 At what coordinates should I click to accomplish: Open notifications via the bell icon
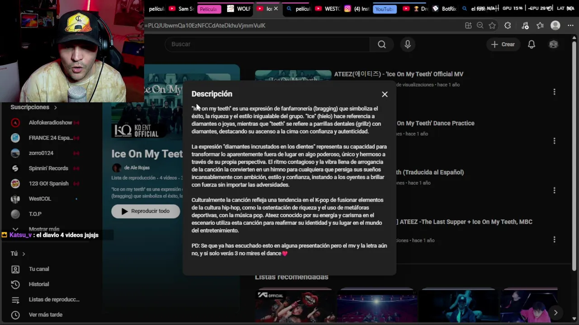532,44
